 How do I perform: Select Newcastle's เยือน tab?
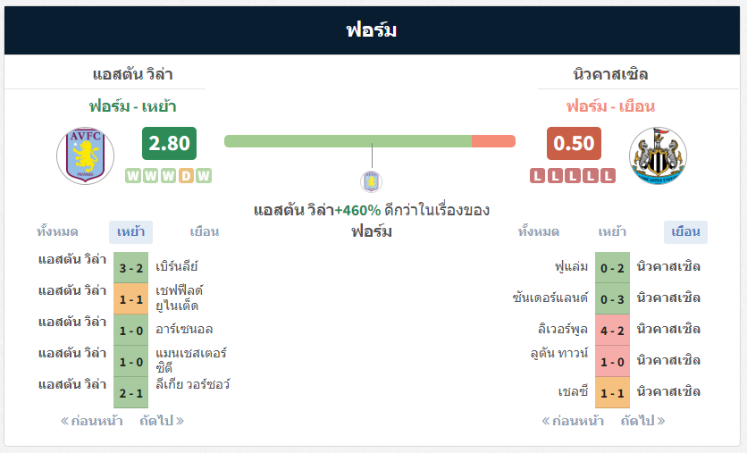[685, 232]
